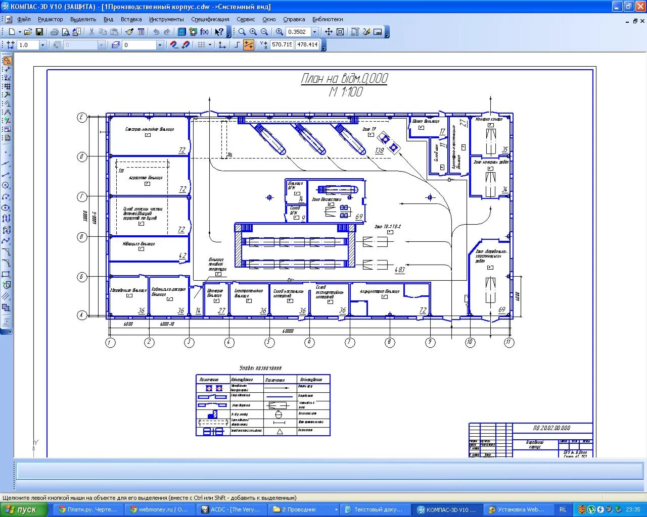
Task: Open the f(x) variables panel
Action: pyautogui.click(x=204, y=32)
